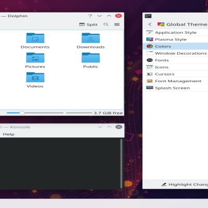The height and width of the screenshot is (208, 208).
Task: Click the System Settings window icon
Action: point(148,16)
